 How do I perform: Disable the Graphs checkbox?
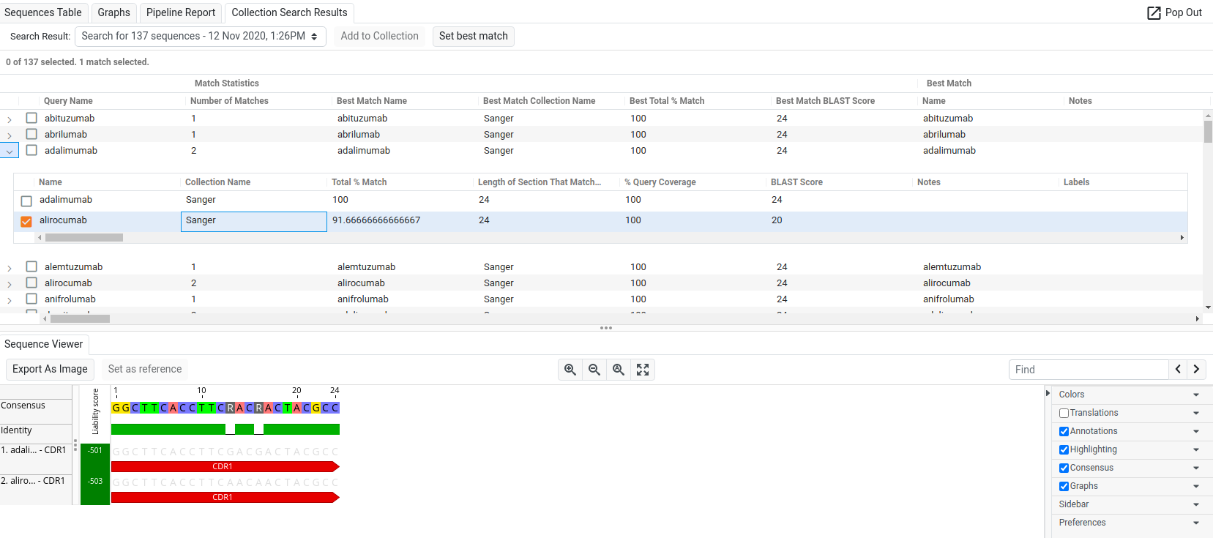[1064, 486]
